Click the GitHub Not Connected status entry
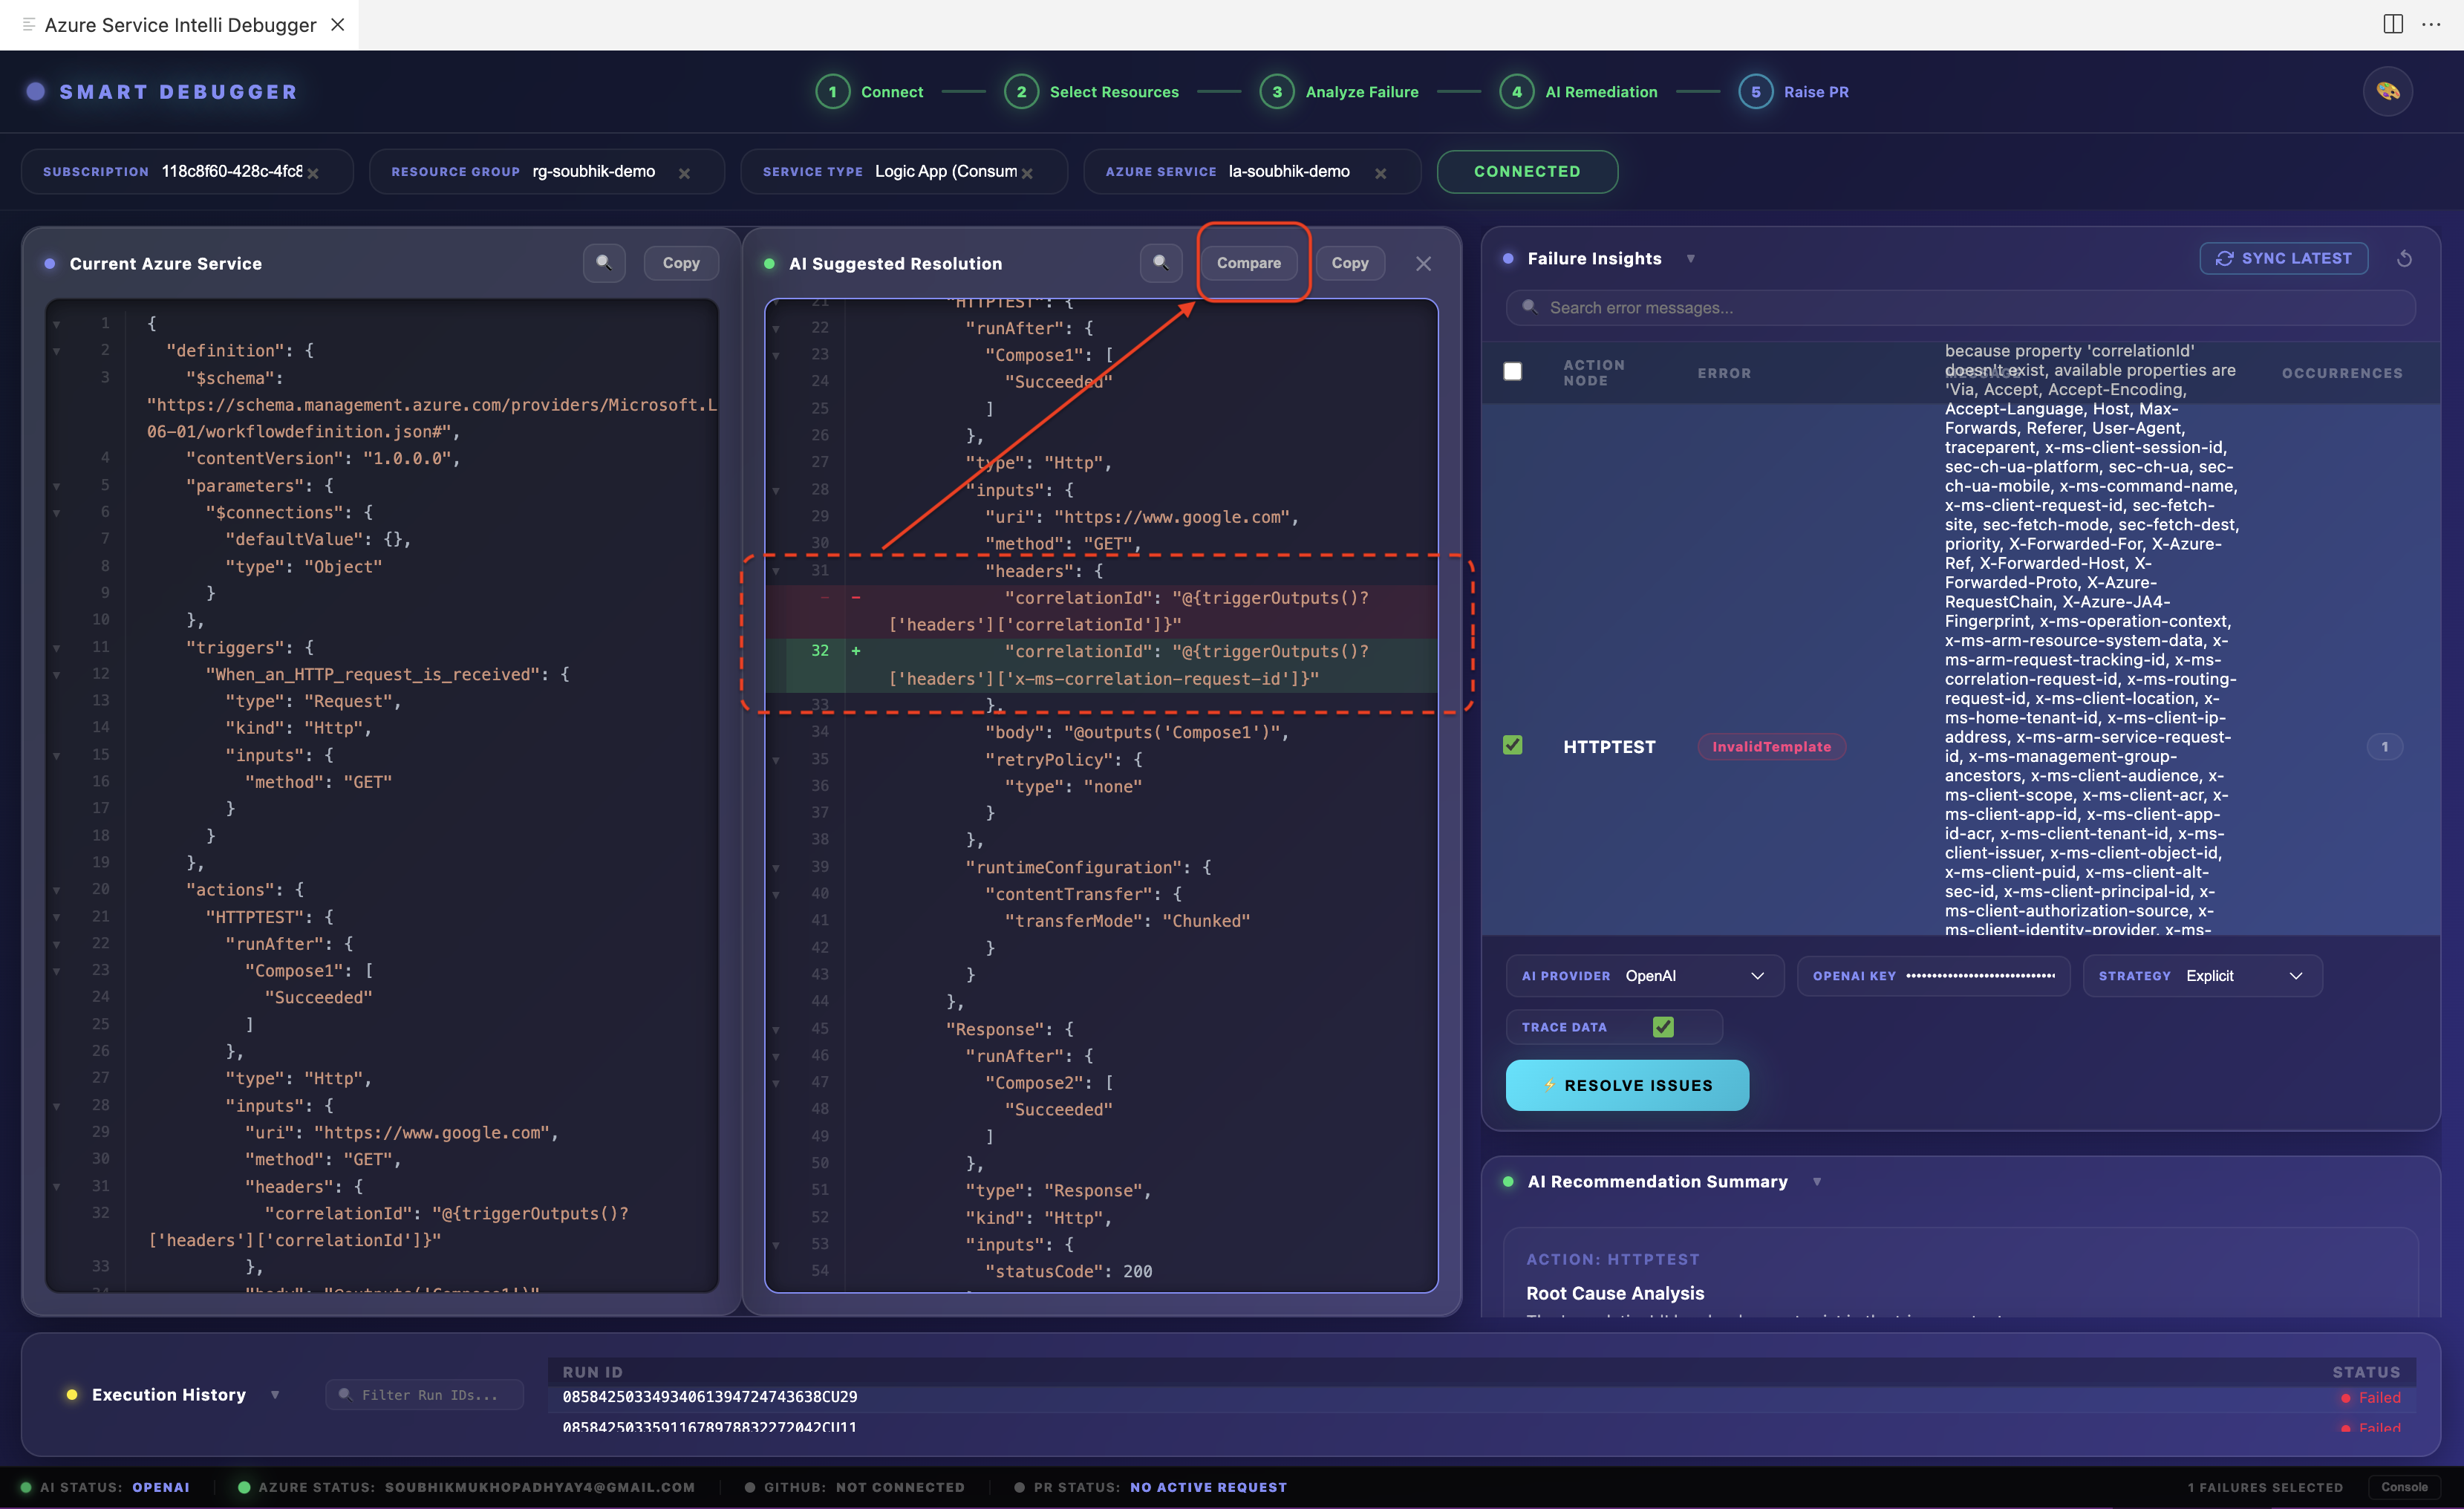The image size is (2464, 1509). tap(854, 1487)
